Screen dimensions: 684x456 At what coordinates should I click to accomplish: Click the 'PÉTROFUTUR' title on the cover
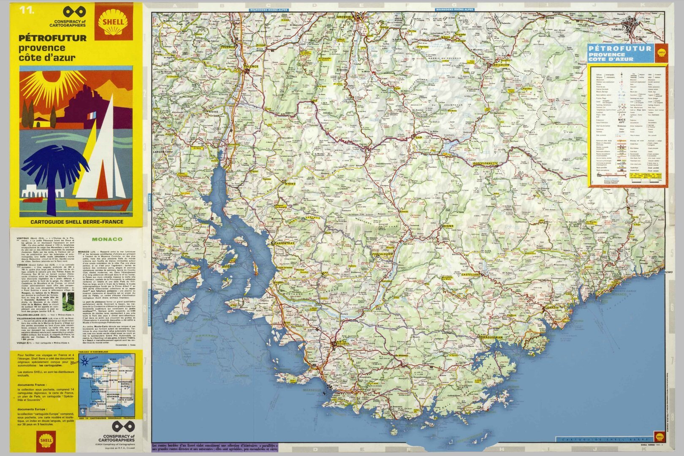(x=52, y=38)
